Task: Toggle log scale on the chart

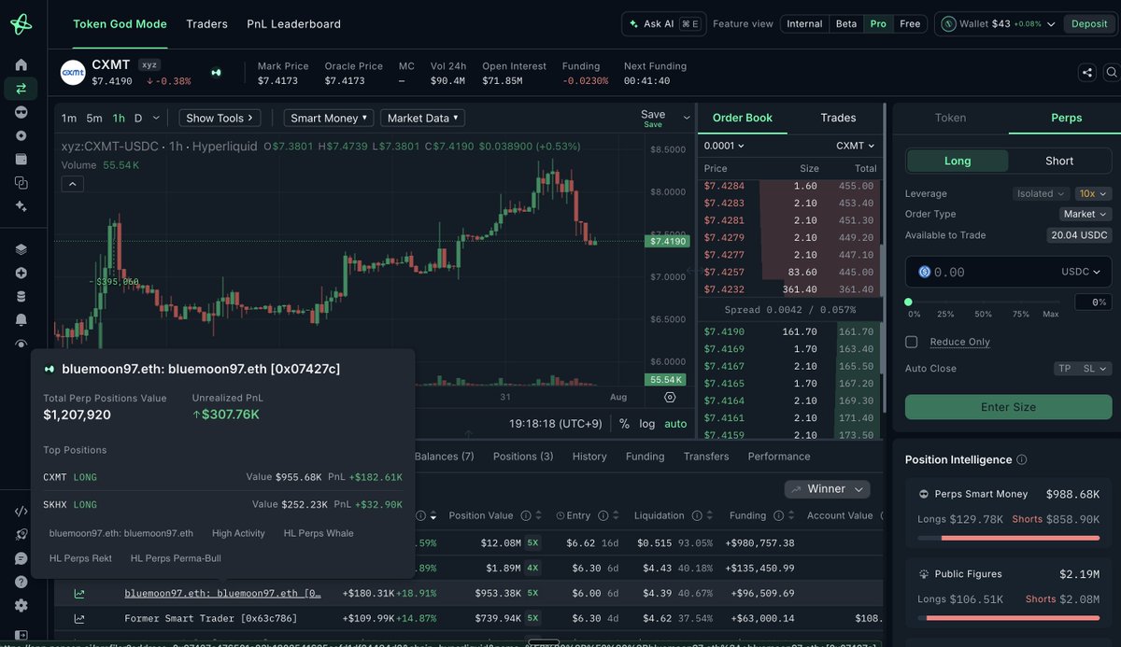Action: pyautogui.click(x=647, y=424)
